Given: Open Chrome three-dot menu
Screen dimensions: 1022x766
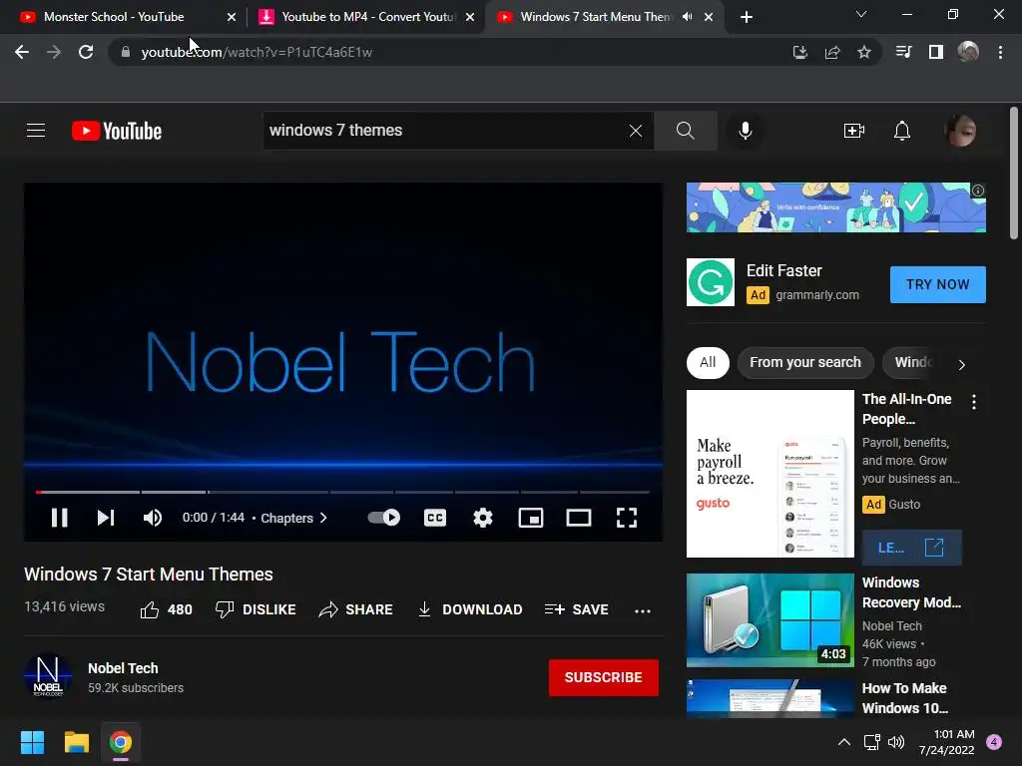Looking at the screenshot, I should pyautogui.click(x=1000, y=52).
